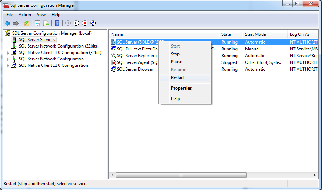Image resolution: width=322 pixels, height=190 pixels.
Task: Click the Export List toolbar icon
Action: tap(46, 23)
